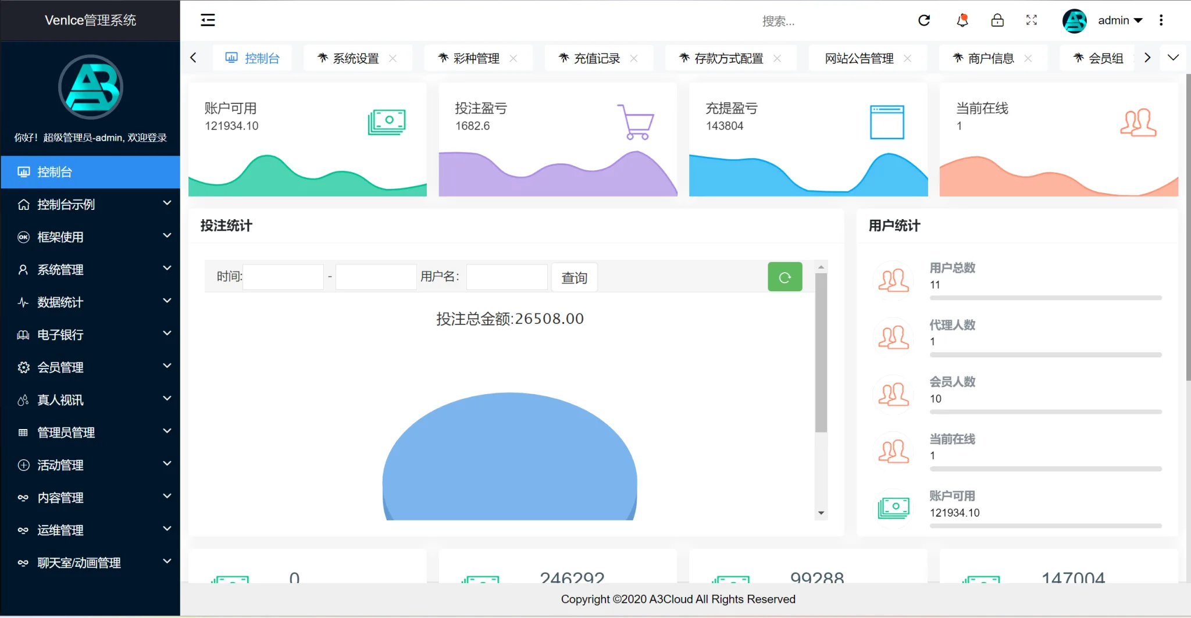Expand the 会员管理 sidebar menu

click(90, 367)
